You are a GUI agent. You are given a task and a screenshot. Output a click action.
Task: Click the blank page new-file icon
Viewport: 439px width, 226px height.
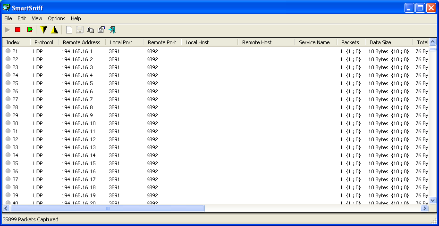pos(69,30)
